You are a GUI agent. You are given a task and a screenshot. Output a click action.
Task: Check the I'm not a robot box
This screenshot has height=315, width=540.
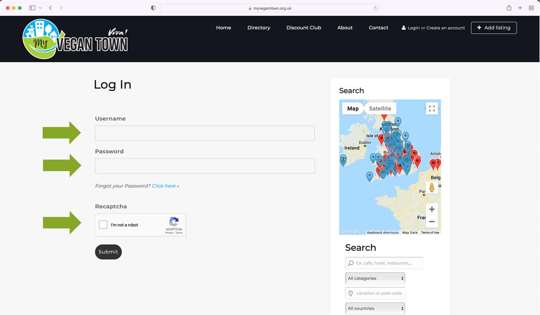(103, 225)
